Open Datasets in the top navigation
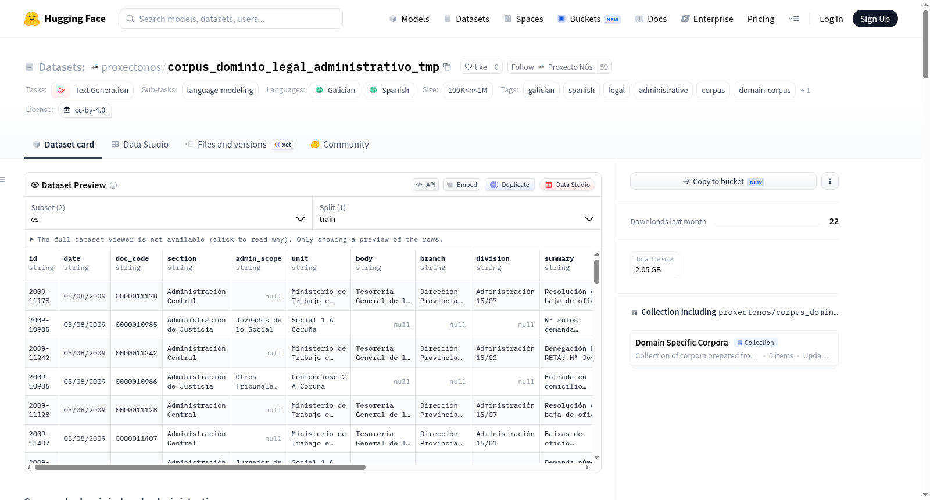The image size is (930, 500). (x=466, y=19)
